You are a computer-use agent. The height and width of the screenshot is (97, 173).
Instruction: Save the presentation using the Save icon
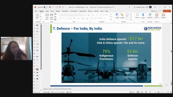pos(50,7)
